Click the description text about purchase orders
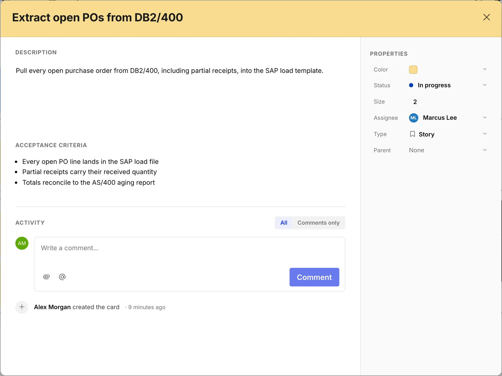Image resolution: width=502 pixels, height=376 pixels. [170, 71]
